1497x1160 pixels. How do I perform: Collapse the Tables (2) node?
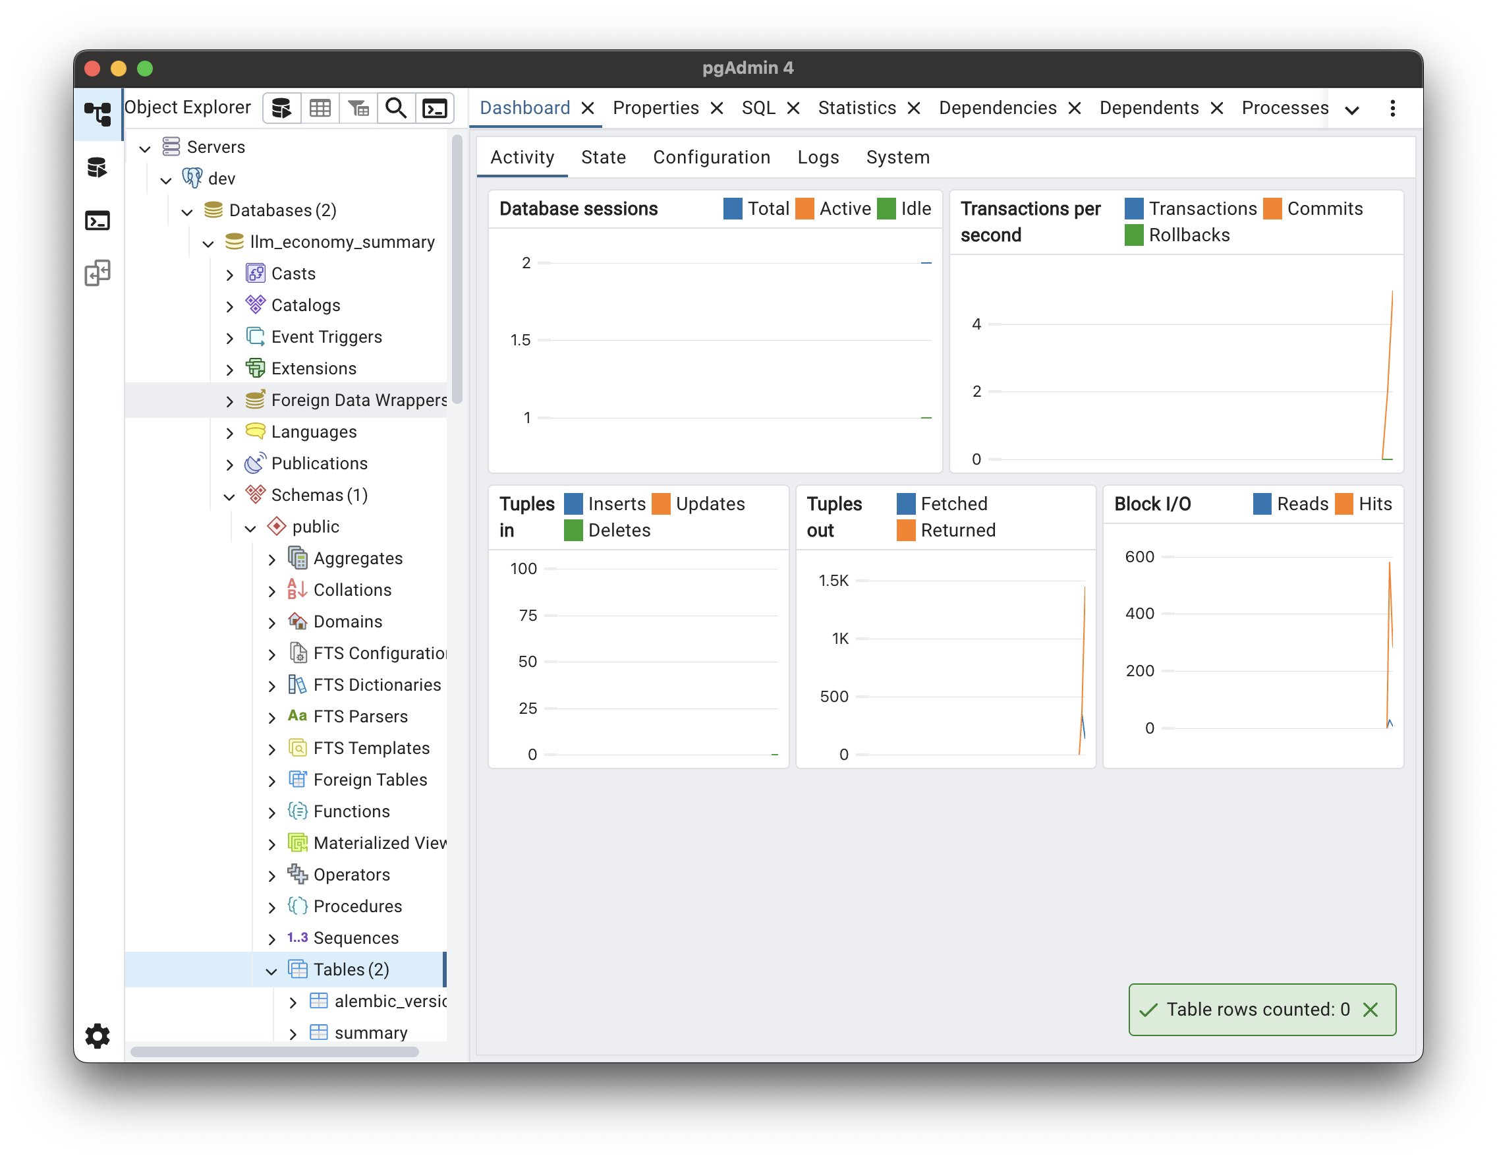[x=271, y=970]
